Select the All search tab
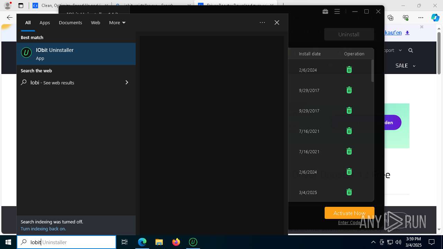This screenshot has width=443, height=249. point(28,22)
